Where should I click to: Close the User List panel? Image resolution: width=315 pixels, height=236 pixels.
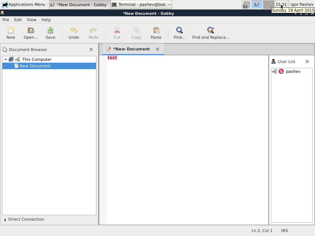click(307, 61)
